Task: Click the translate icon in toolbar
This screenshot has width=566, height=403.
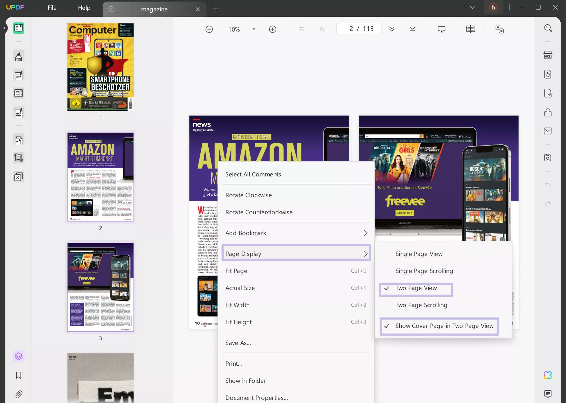Action: pos(499,29)
